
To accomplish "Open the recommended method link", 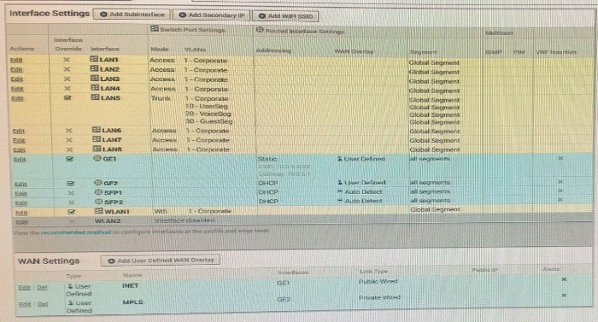I will click(x=76, y=232).
